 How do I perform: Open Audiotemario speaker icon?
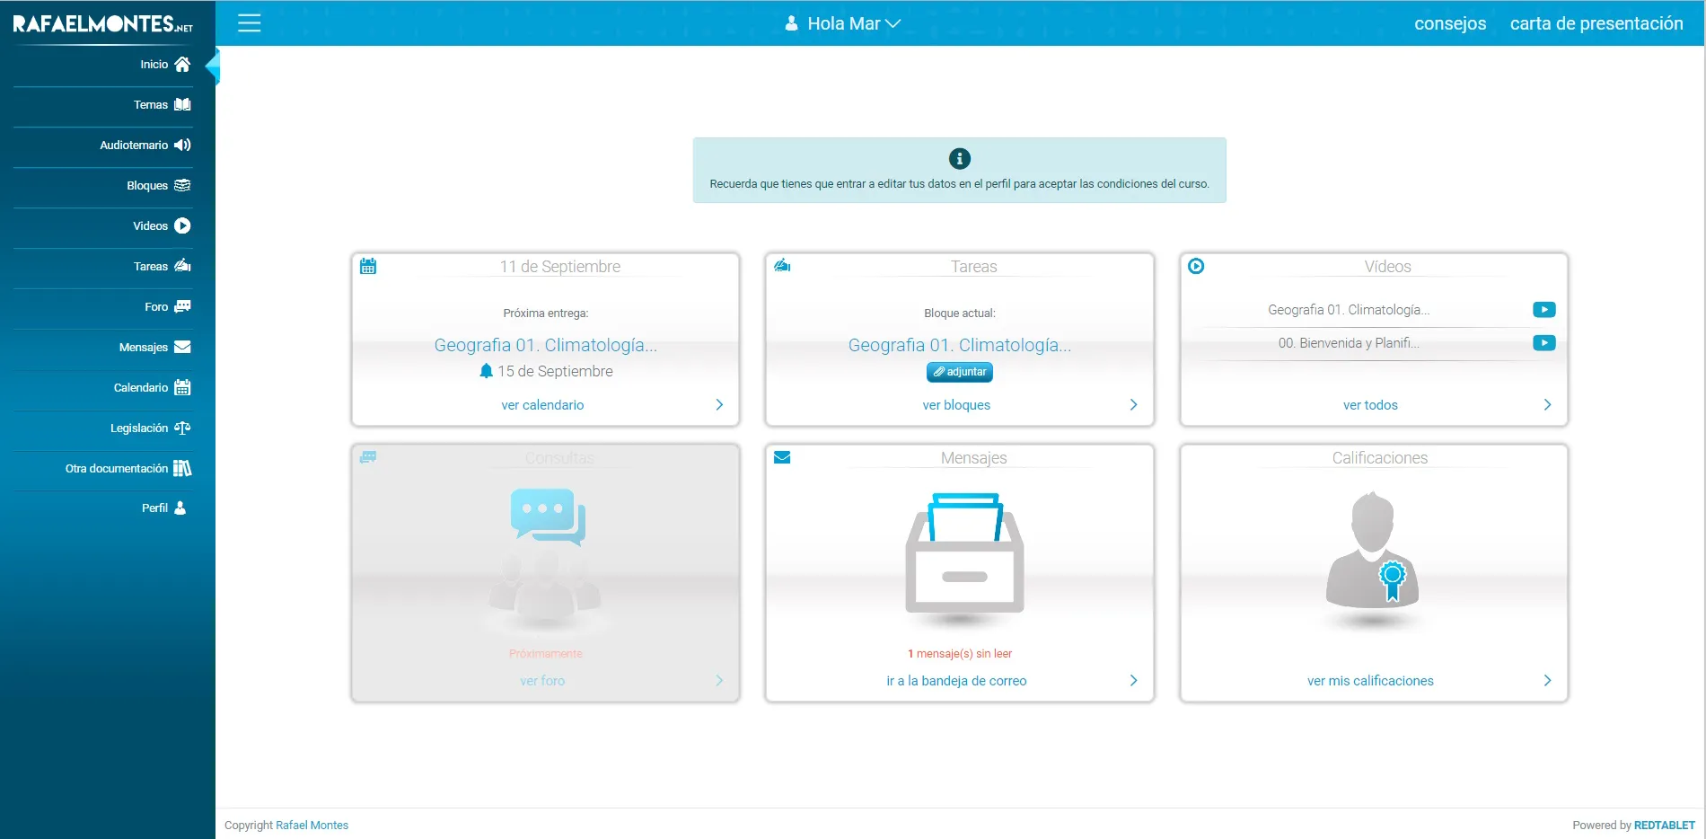[x=182, y=146]
